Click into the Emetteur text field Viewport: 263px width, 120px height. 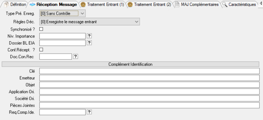[x=149, y=78]
